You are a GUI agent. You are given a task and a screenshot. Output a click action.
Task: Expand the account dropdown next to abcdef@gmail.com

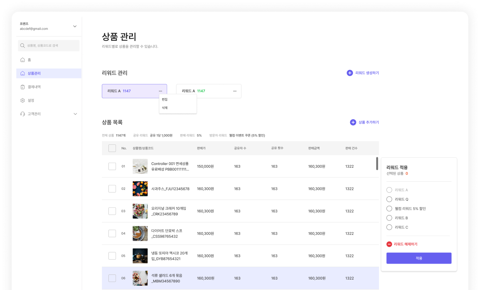click(75, 26)
